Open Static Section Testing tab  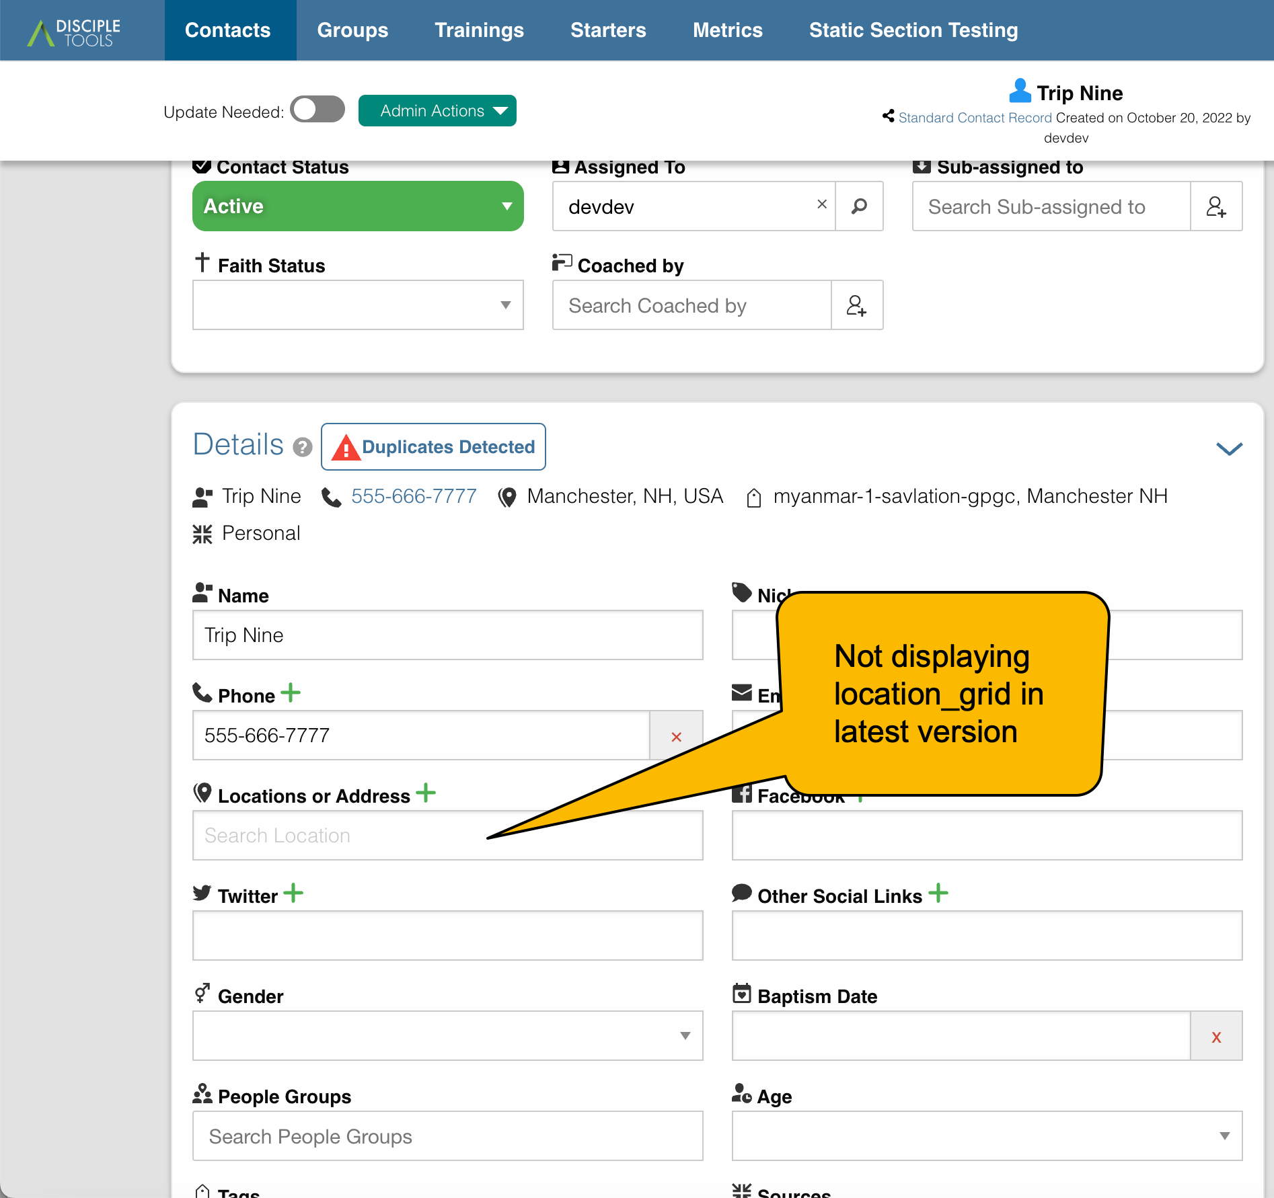pyautogui.click(x=913, y=30)
